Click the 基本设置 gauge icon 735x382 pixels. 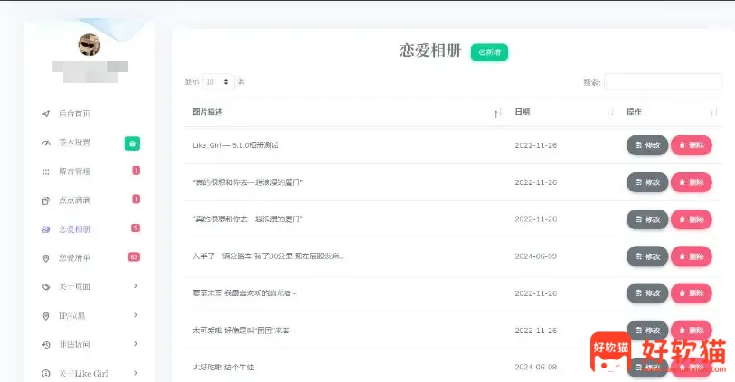point(46,143)
